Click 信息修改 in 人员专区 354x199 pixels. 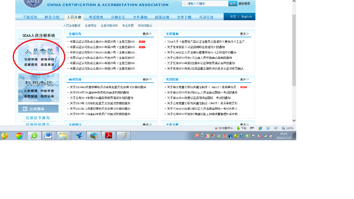click(47, 65)
